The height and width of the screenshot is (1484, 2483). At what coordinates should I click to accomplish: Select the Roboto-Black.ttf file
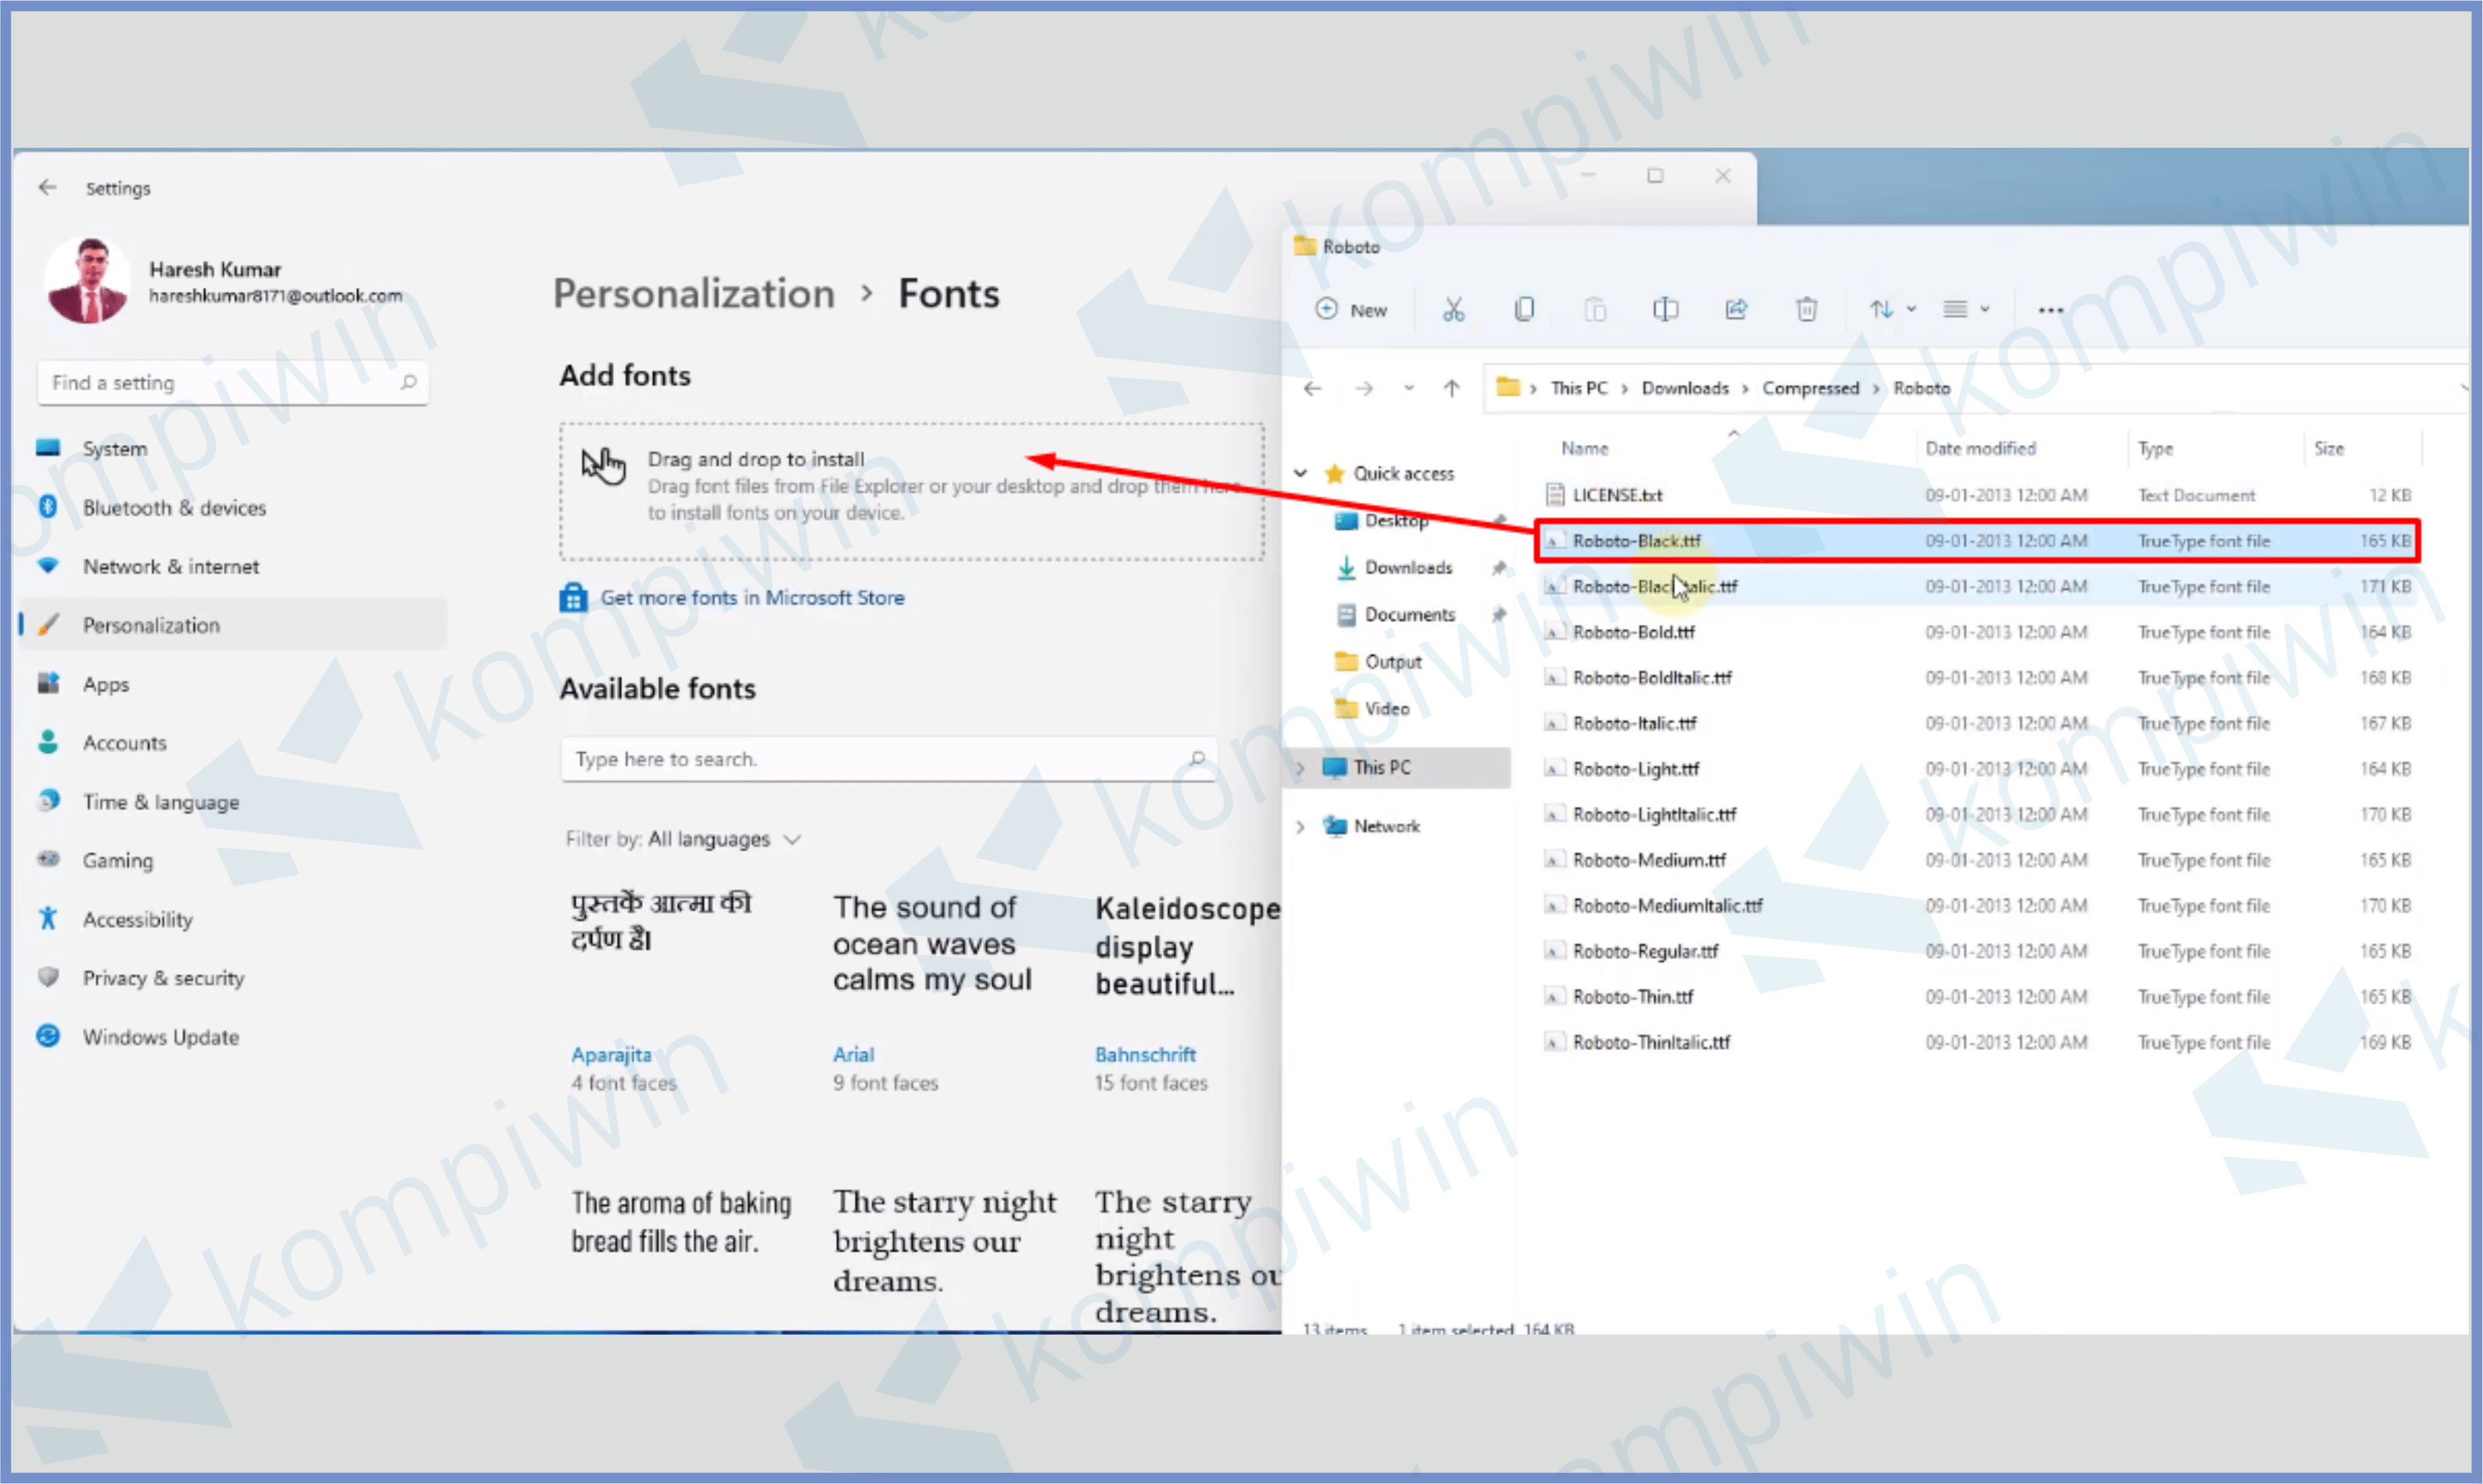point(1978,541)
